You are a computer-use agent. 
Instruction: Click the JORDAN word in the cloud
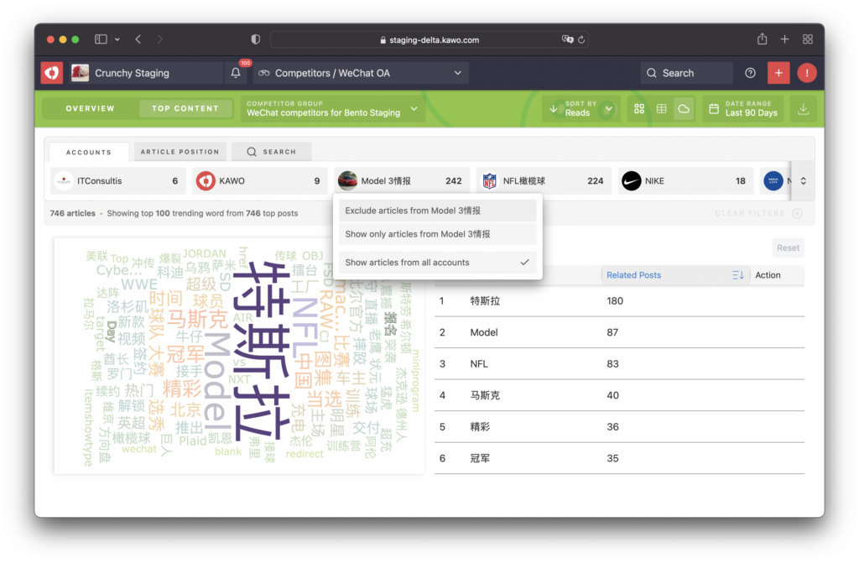tap(205, 254)
